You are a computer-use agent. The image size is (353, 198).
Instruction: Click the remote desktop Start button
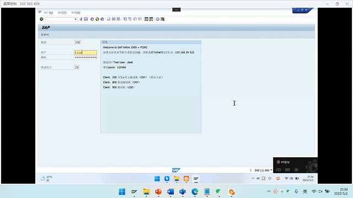(x=157, y=179)
